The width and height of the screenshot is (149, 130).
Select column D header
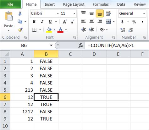pyautogui.click(x=94, y=54)
